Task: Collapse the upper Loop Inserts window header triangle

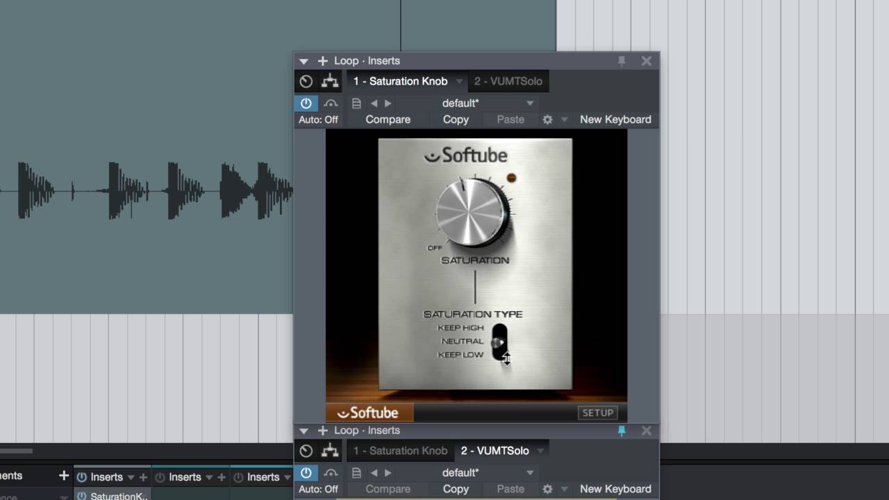Action: (x=304, y=61)
